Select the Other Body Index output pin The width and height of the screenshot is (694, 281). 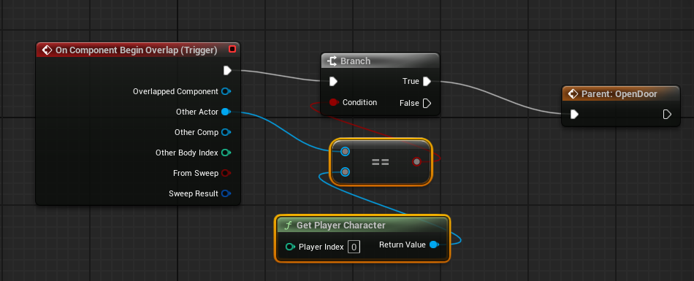click(226, 153)
